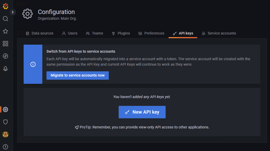270x151 pixels.
Task: Open Server Admin shield icon
Action: click(5, 122)
